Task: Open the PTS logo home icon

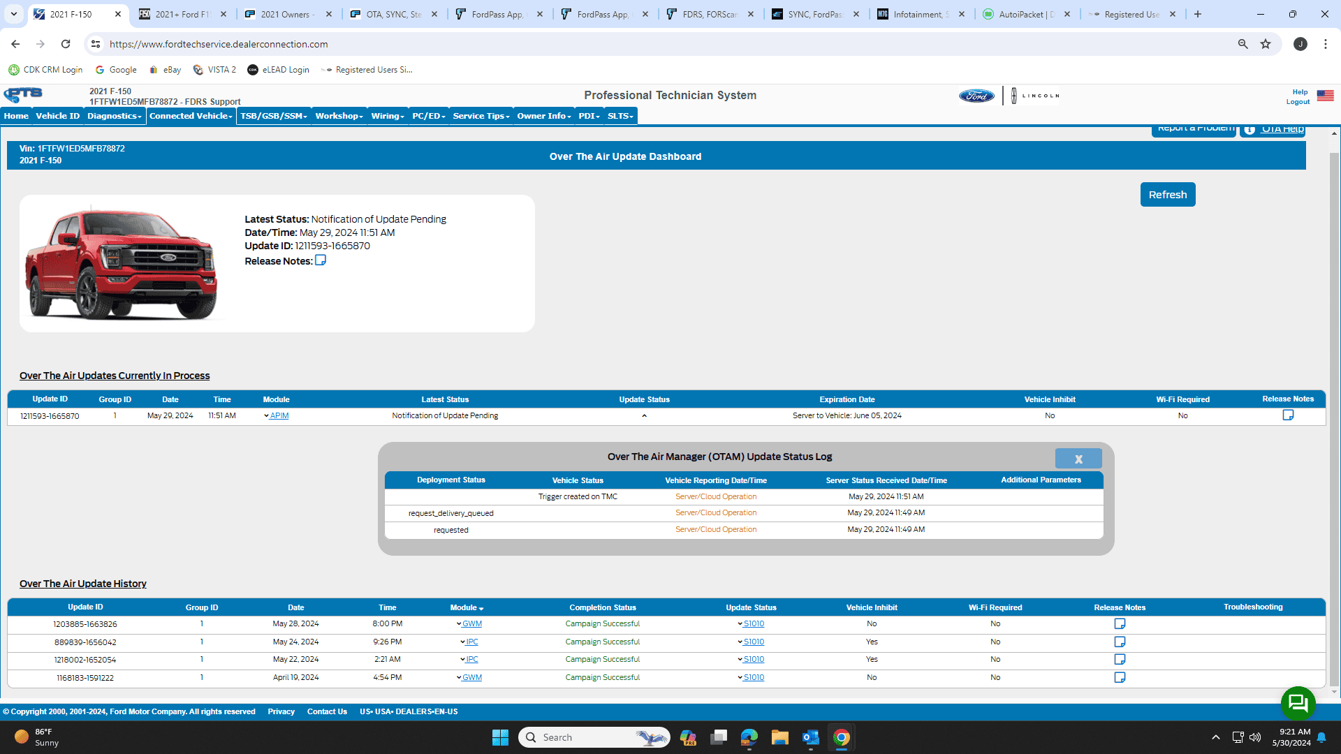Action: (x=23, y=95)
